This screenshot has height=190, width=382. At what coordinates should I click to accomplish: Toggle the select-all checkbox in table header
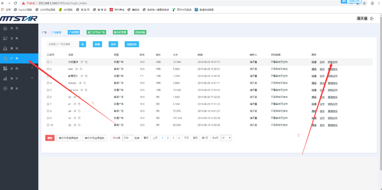click(48, 54)
